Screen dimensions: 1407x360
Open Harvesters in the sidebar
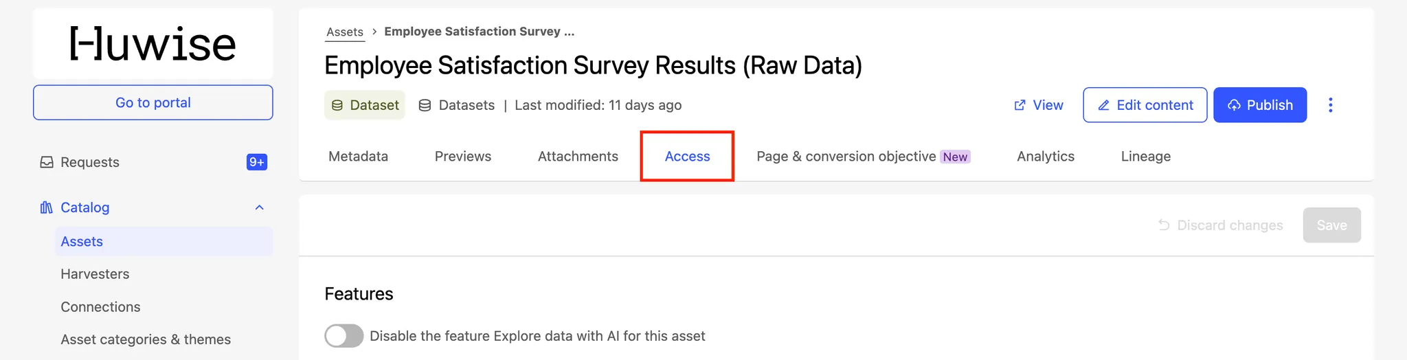pyautogui.click(x=95, y=274)
